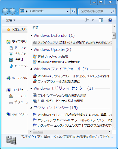The image size is (118, 149).
Task: Select オンラインの Microsoft エラー報告 item
Action: (x=75, y=120)
